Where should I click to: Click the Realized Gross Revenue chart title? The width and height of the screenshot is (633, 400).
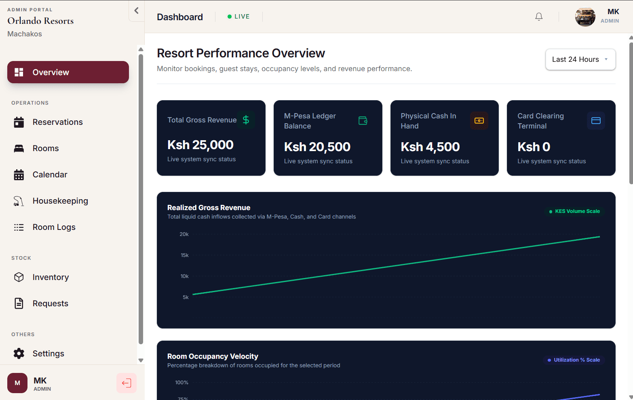tap(209, 208)
